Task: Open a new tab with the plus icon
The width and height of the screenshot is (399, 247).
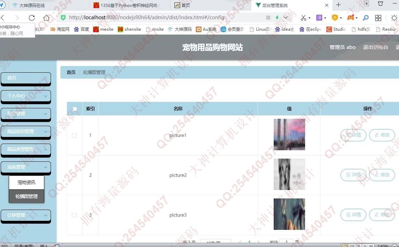Action: pyautogui.click(x=338, y=5)
